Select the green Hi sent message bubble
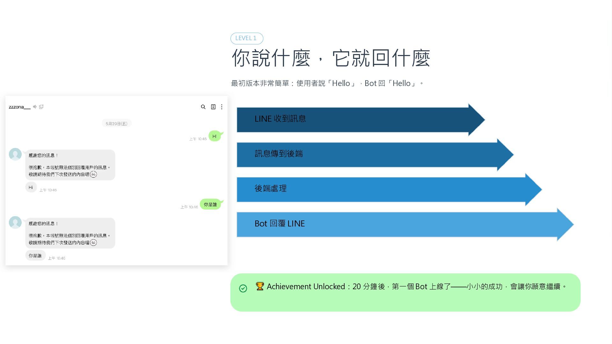The image size is (612, 344). coord(215,136)
